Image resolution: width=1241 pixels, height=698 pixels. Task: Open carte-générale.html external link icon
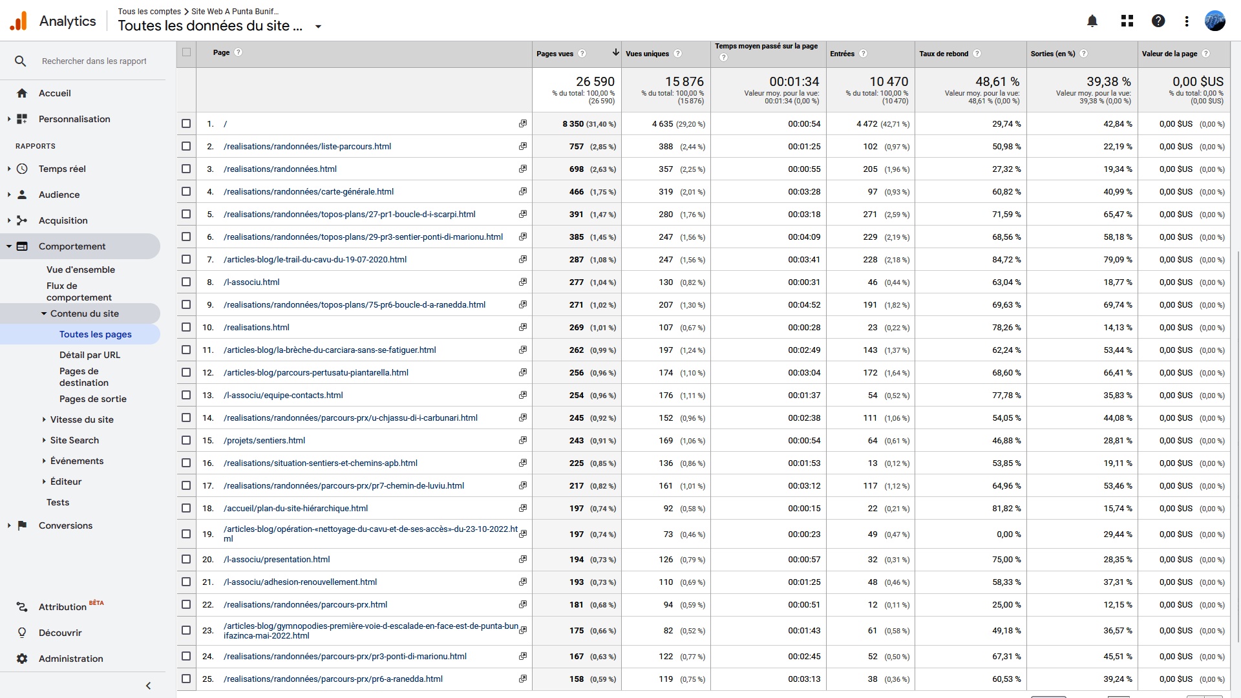click(523, 191)
